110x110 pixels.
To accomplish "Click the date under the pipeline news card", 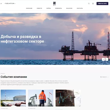I will tap(4, 108).
